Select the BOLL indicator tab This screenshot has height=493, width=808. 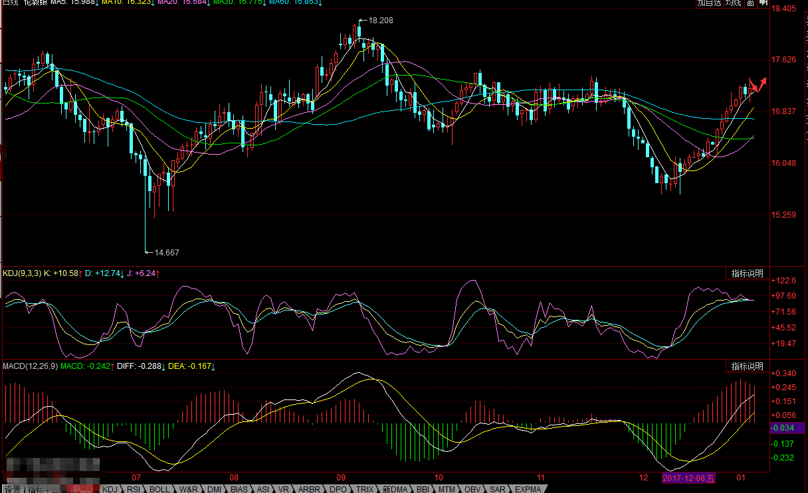[x=159, y=489]
